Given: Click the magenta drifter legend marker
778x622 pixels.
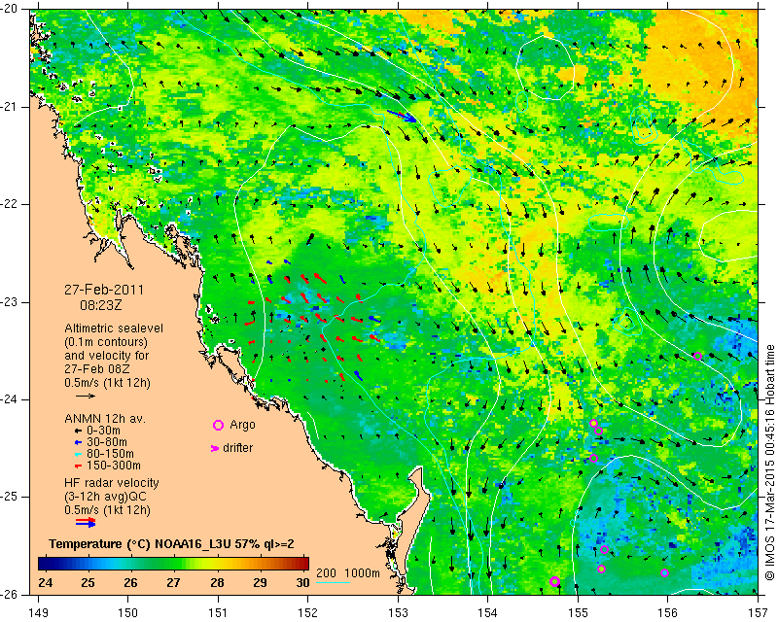Looking at the screenshot, I should point(215,448).
